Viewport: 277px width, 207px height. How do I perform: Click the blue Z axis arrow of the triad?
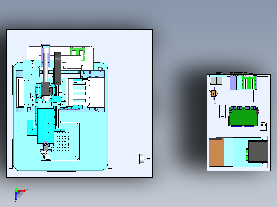pos(16,196)
